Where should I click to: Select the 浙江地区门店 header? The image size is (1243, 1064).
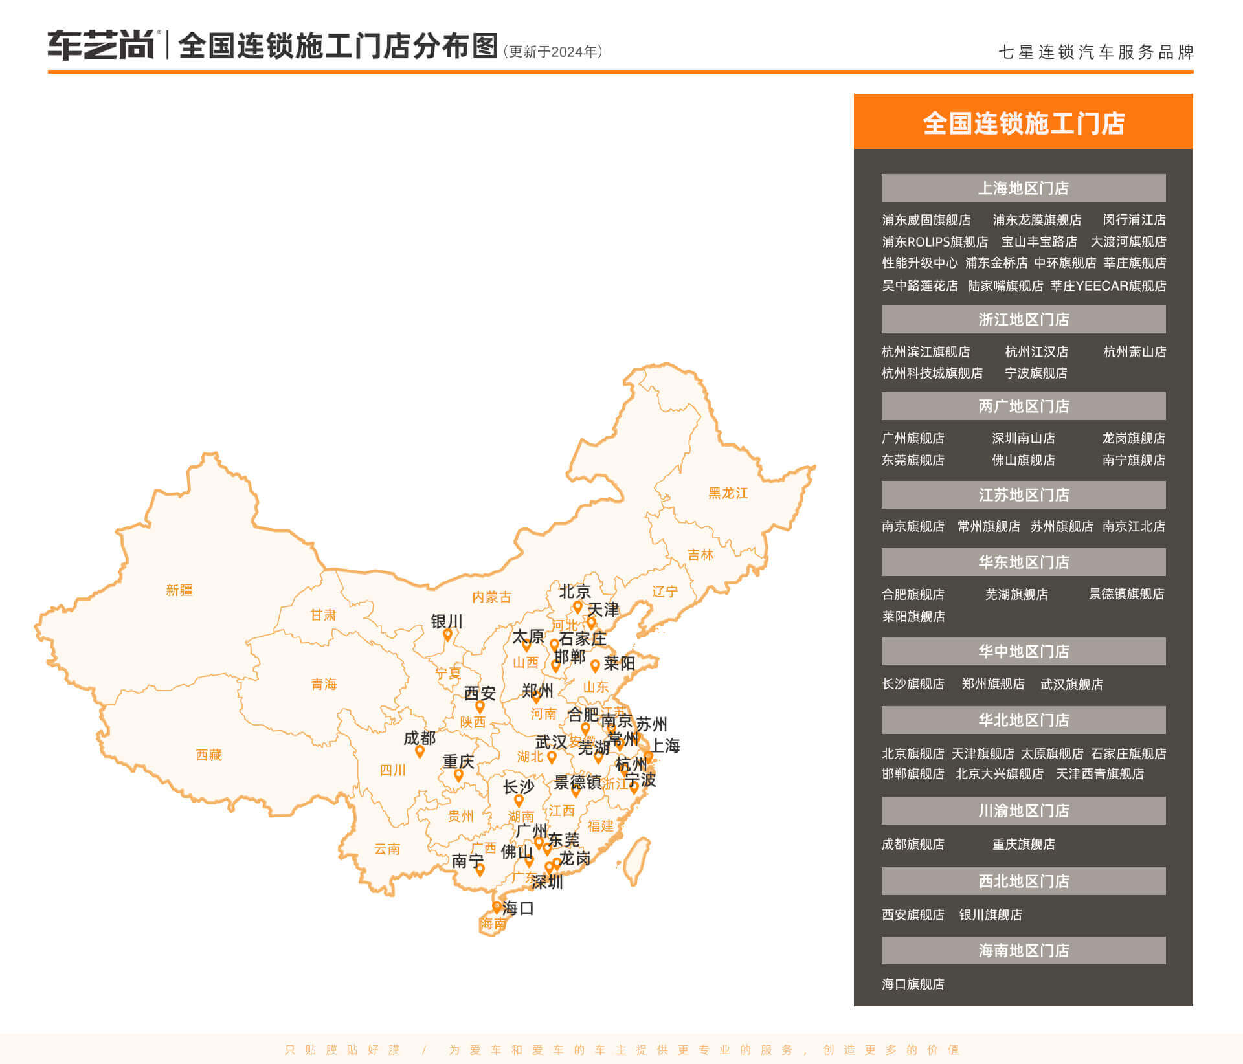[1023, 319]
